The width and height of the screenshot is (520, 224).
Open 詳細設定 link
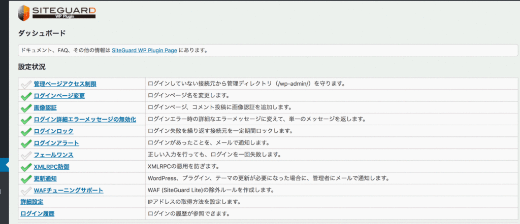tap(32, 202)
